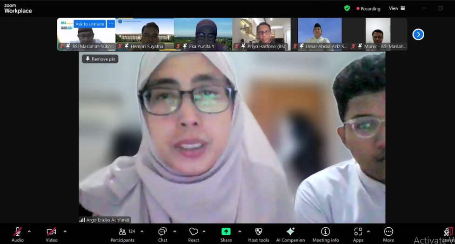
Task: Open Host tools shield icon
Action: [259, 232]
